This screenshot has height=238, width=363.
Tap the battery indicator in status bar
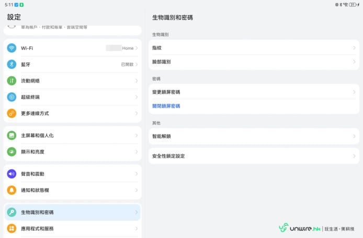coord(352,4)
